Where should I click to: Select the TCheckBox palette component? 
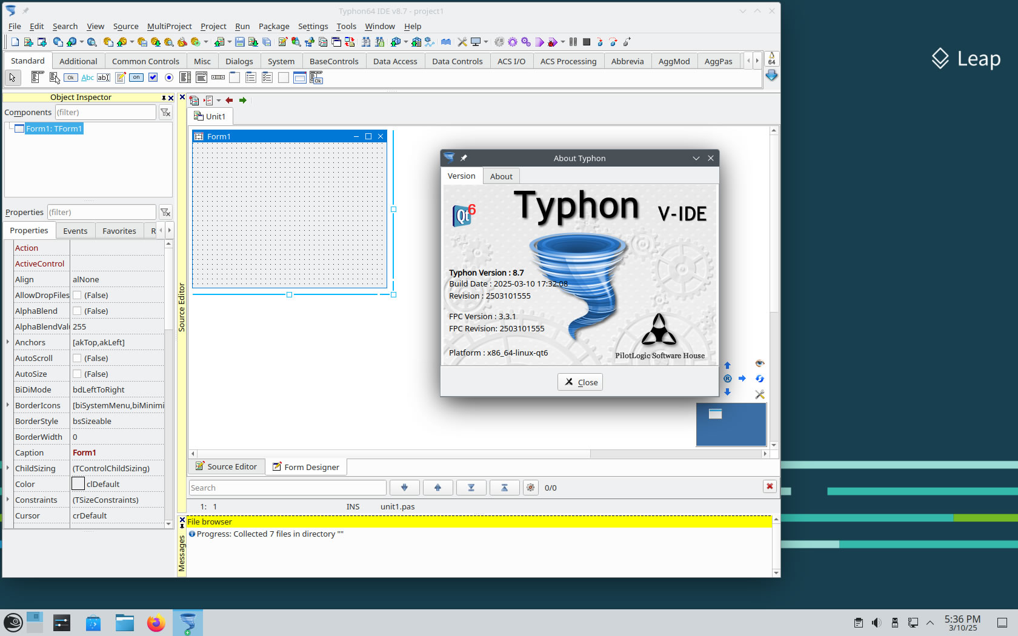[x=153, y=78]
